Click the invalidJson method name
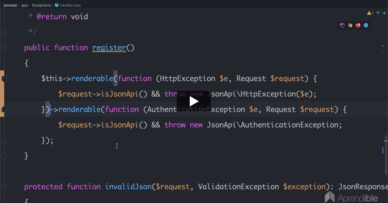This screenshot has width=388, height=203. coord(129,187)
